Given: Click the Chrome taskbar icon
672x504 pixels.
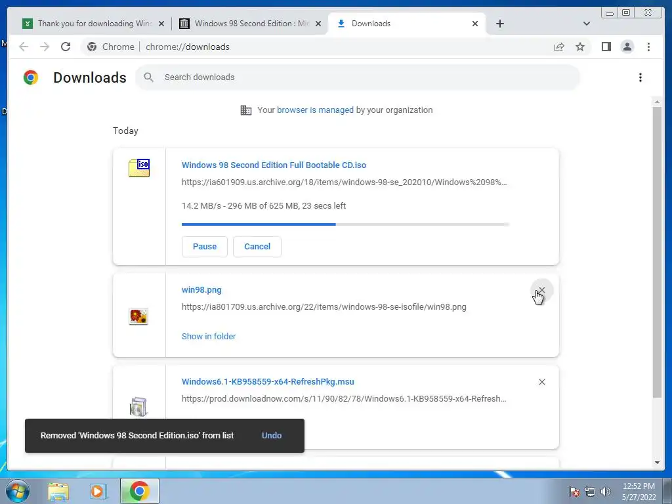Looking at the screenshot, I should 139,491.
